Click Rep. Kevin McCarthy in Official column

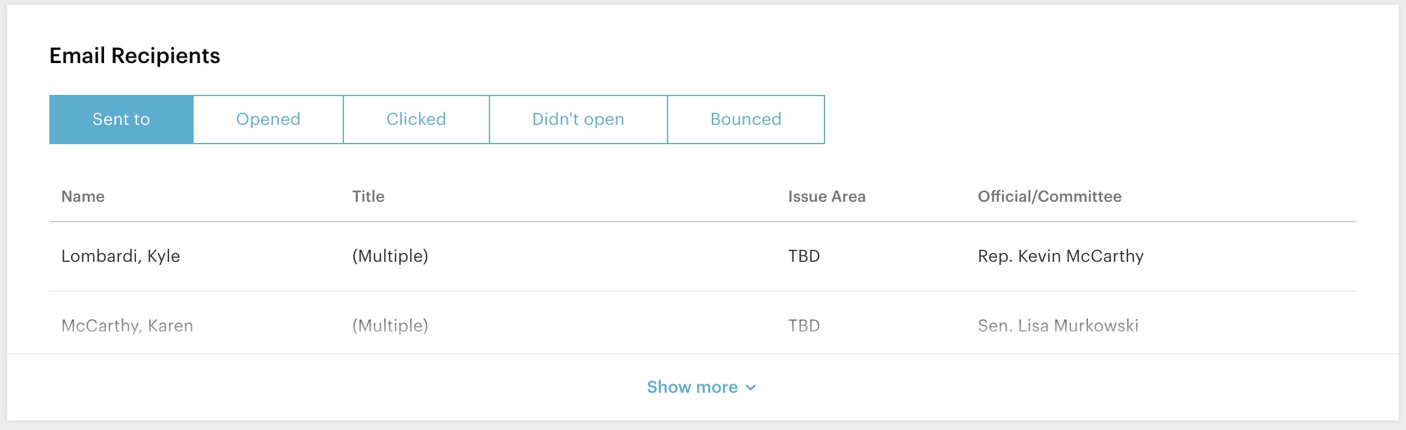[x=1060, y=256]
